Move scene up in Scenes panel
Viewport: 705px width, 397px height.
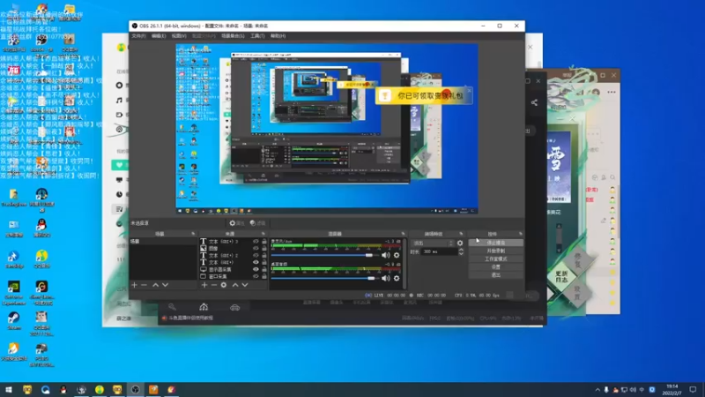point(155,285)
